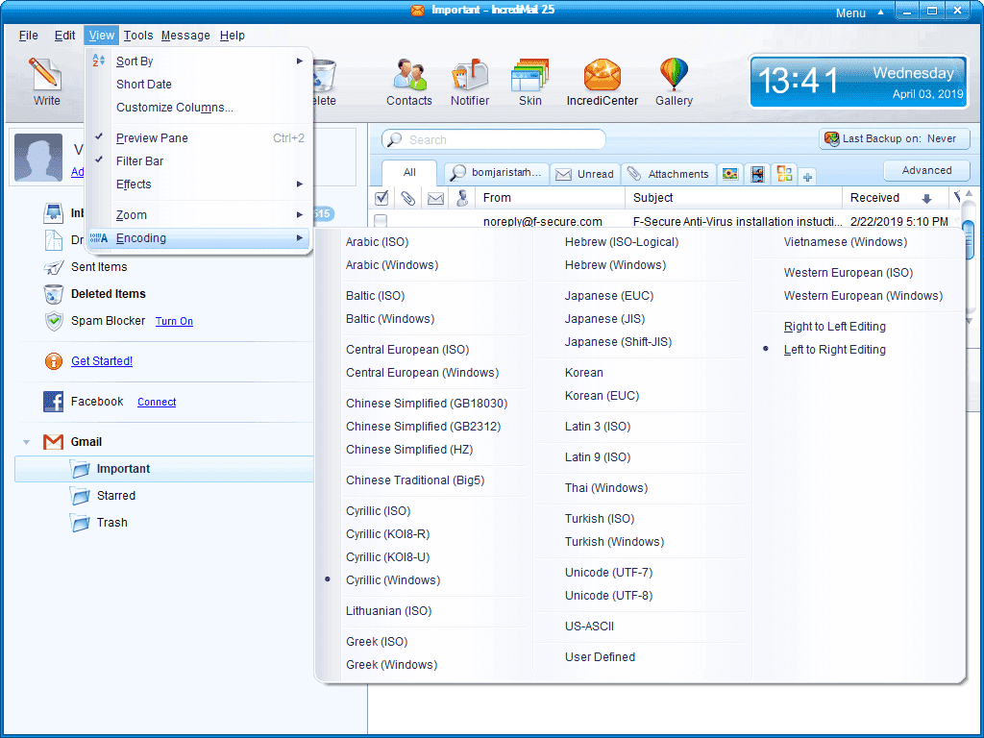The width and height of the screenshot is (984, 738).
Task: Select Customize Columns... menu entry
Action: pos(200,108)
